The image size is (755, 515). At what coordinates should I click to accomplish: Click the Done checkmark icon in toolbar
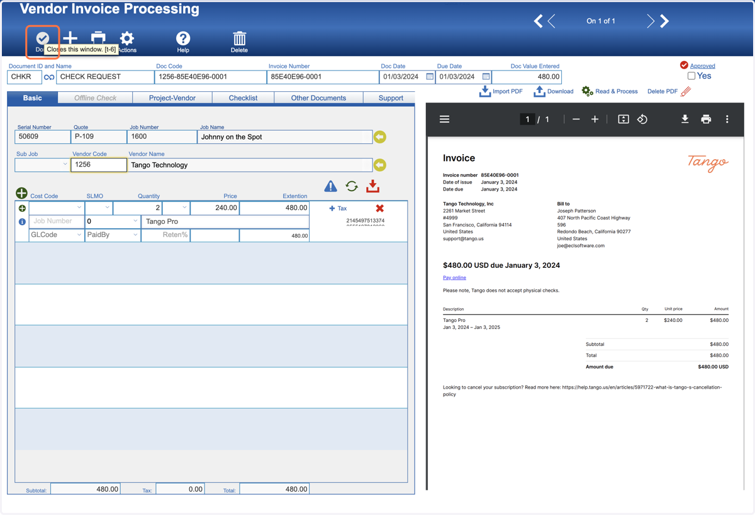(43, 38)
